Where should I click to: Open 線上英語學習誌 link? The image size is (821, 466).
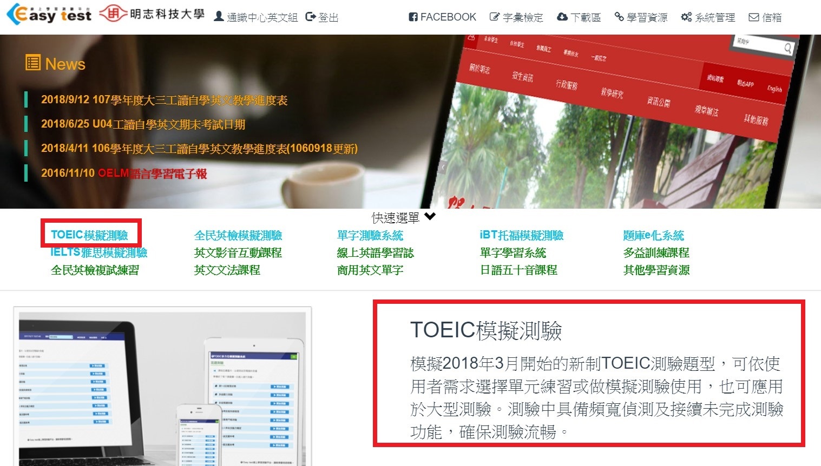tap(376, 252)
